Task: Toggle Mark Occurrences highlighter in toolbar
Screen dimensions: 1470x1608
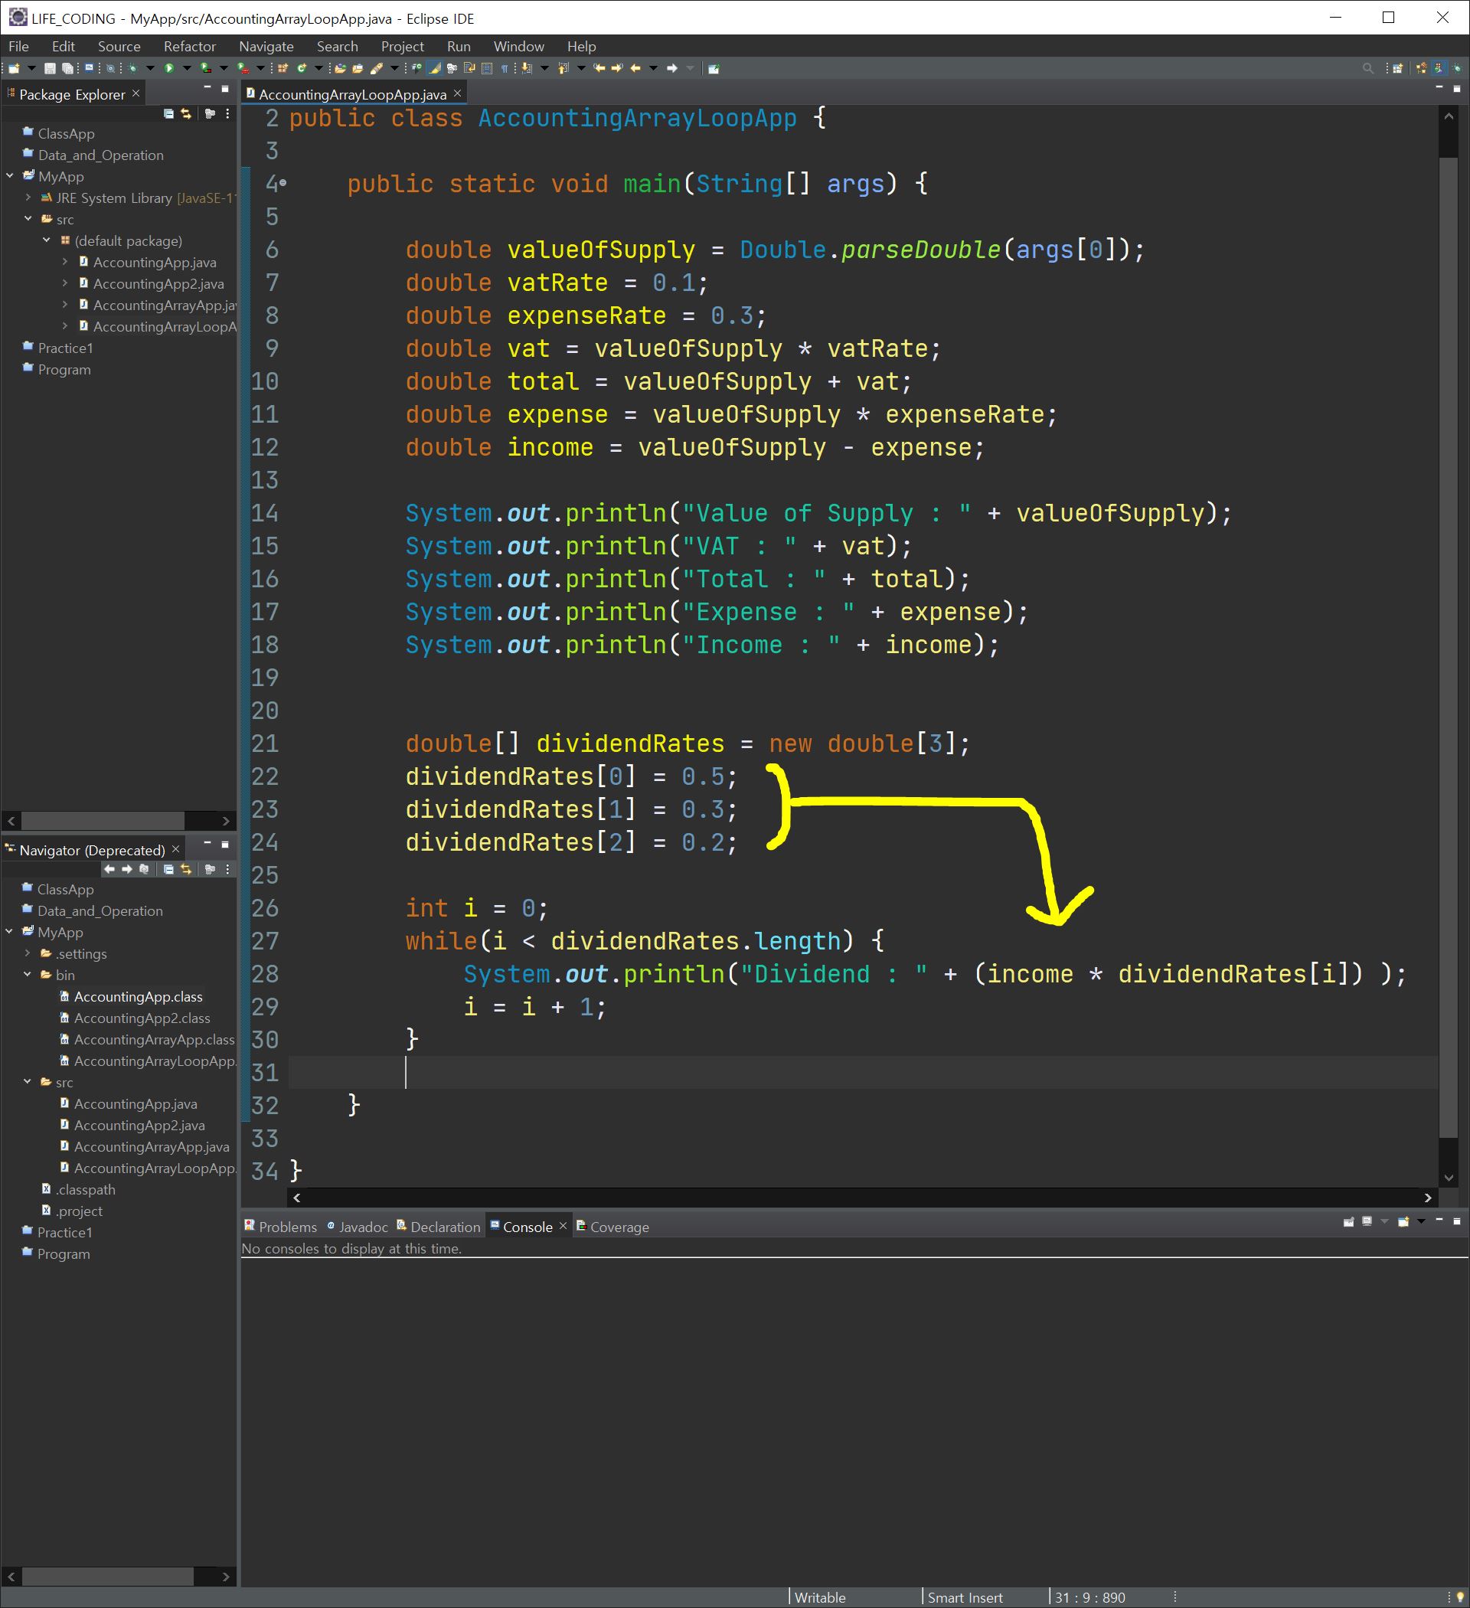Action: click(x=435, y=69)
